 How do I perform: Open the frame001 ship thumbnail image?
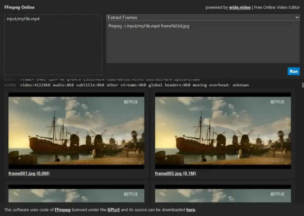point(76,131)
